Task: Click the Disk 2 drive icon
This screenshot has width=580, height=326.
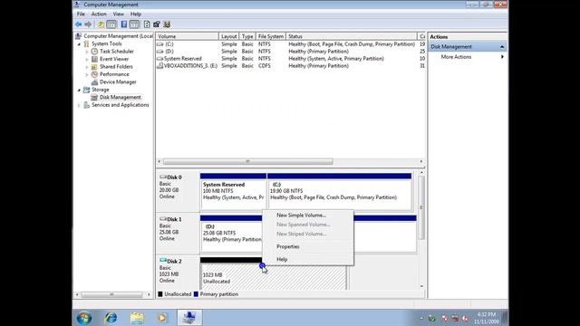Action: [x=163, y=261]
